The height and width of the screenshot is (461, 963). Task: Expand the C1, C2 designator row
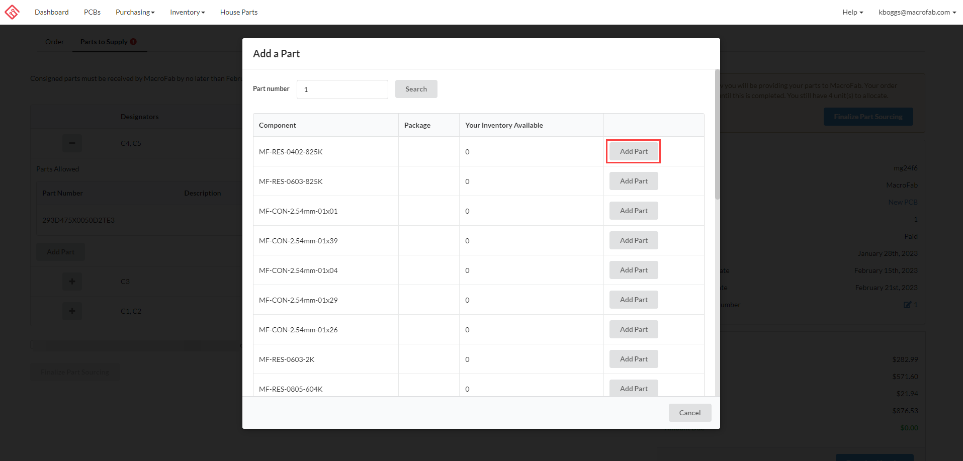point(72,311)
